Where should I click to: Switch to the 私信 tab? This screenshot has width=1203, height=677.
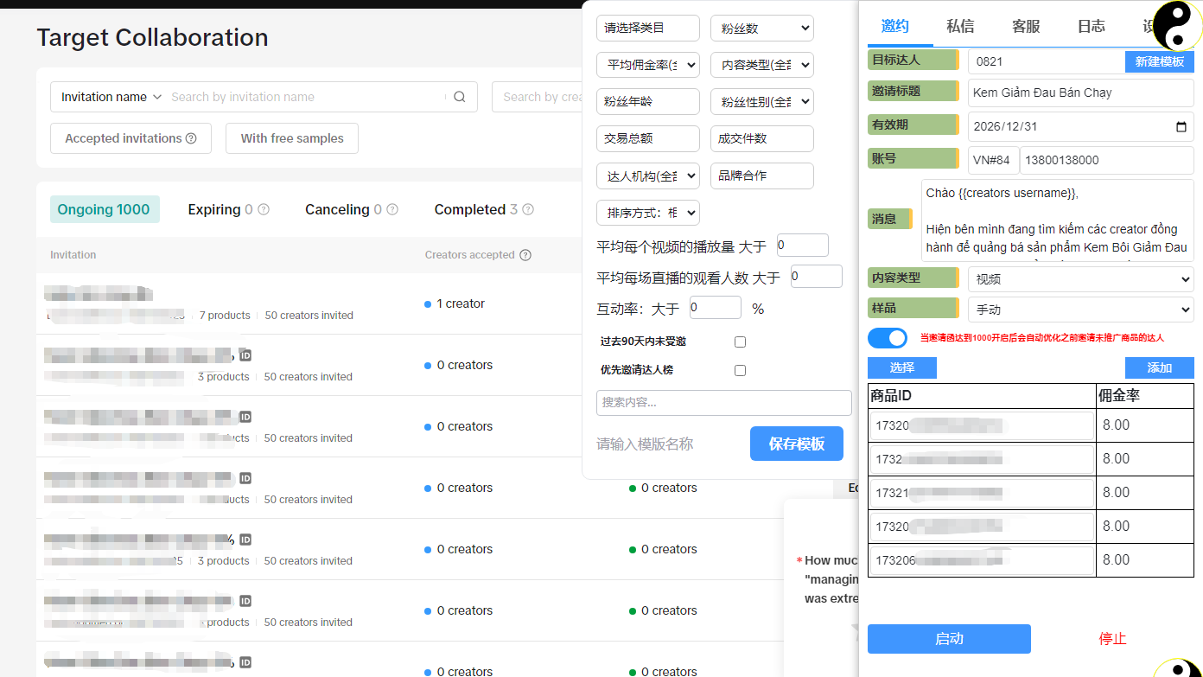960,26
